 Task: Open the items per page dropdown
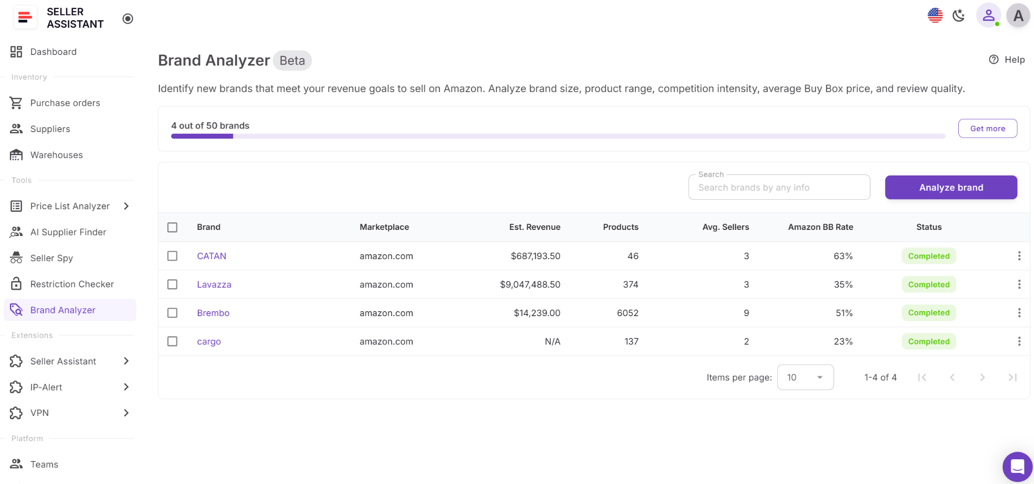[805, 377]
